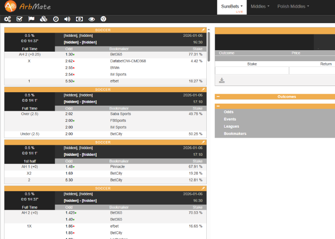Open the Polish Middles dropdown menu
335x239 pixels.
[293, 6]
